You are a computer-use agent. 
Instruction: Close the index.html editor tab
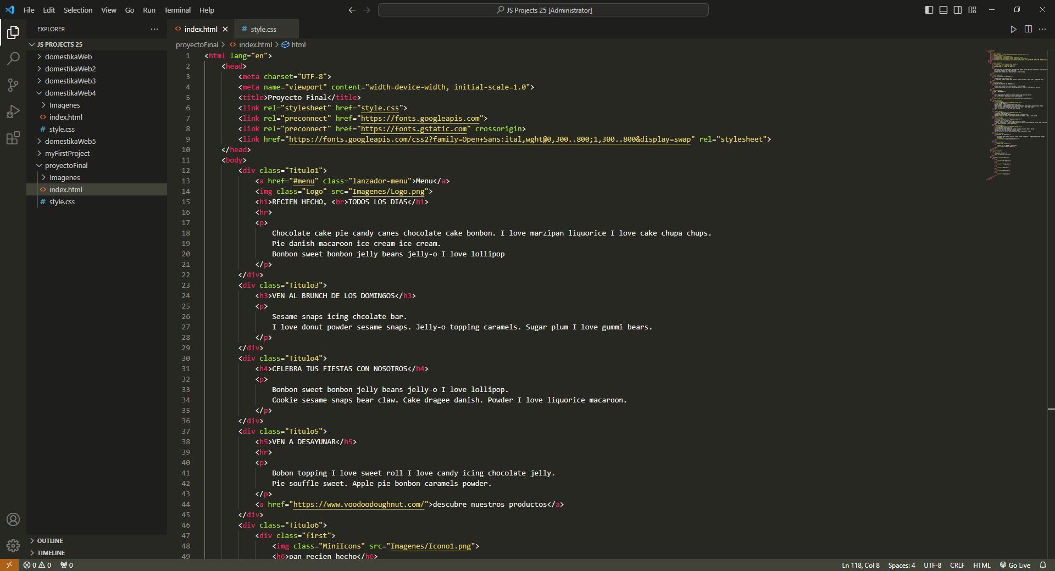[225, 29]
